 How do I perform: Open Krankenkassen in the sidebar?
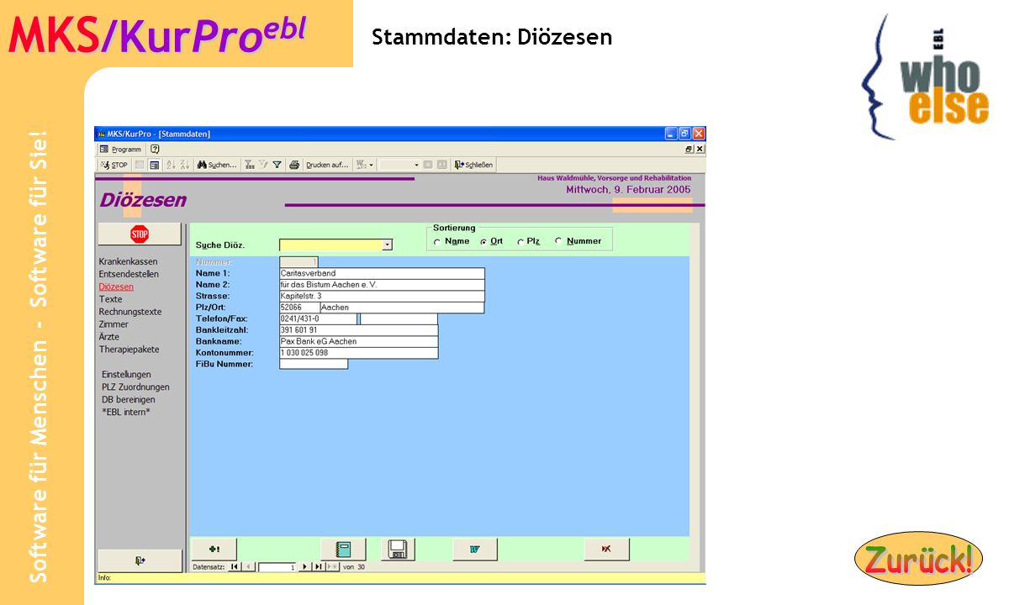pyautogui.click(x=128, y=261)
